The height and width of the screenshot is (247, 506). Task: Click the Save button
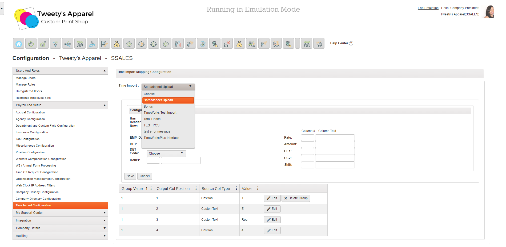pyautogui.click(x=130, y=176)
